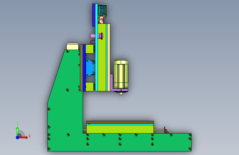Viewport: 239px width, 155px height.
Task: Select the tall lime-green vertical column plate
Action: [x=102, y=57]
